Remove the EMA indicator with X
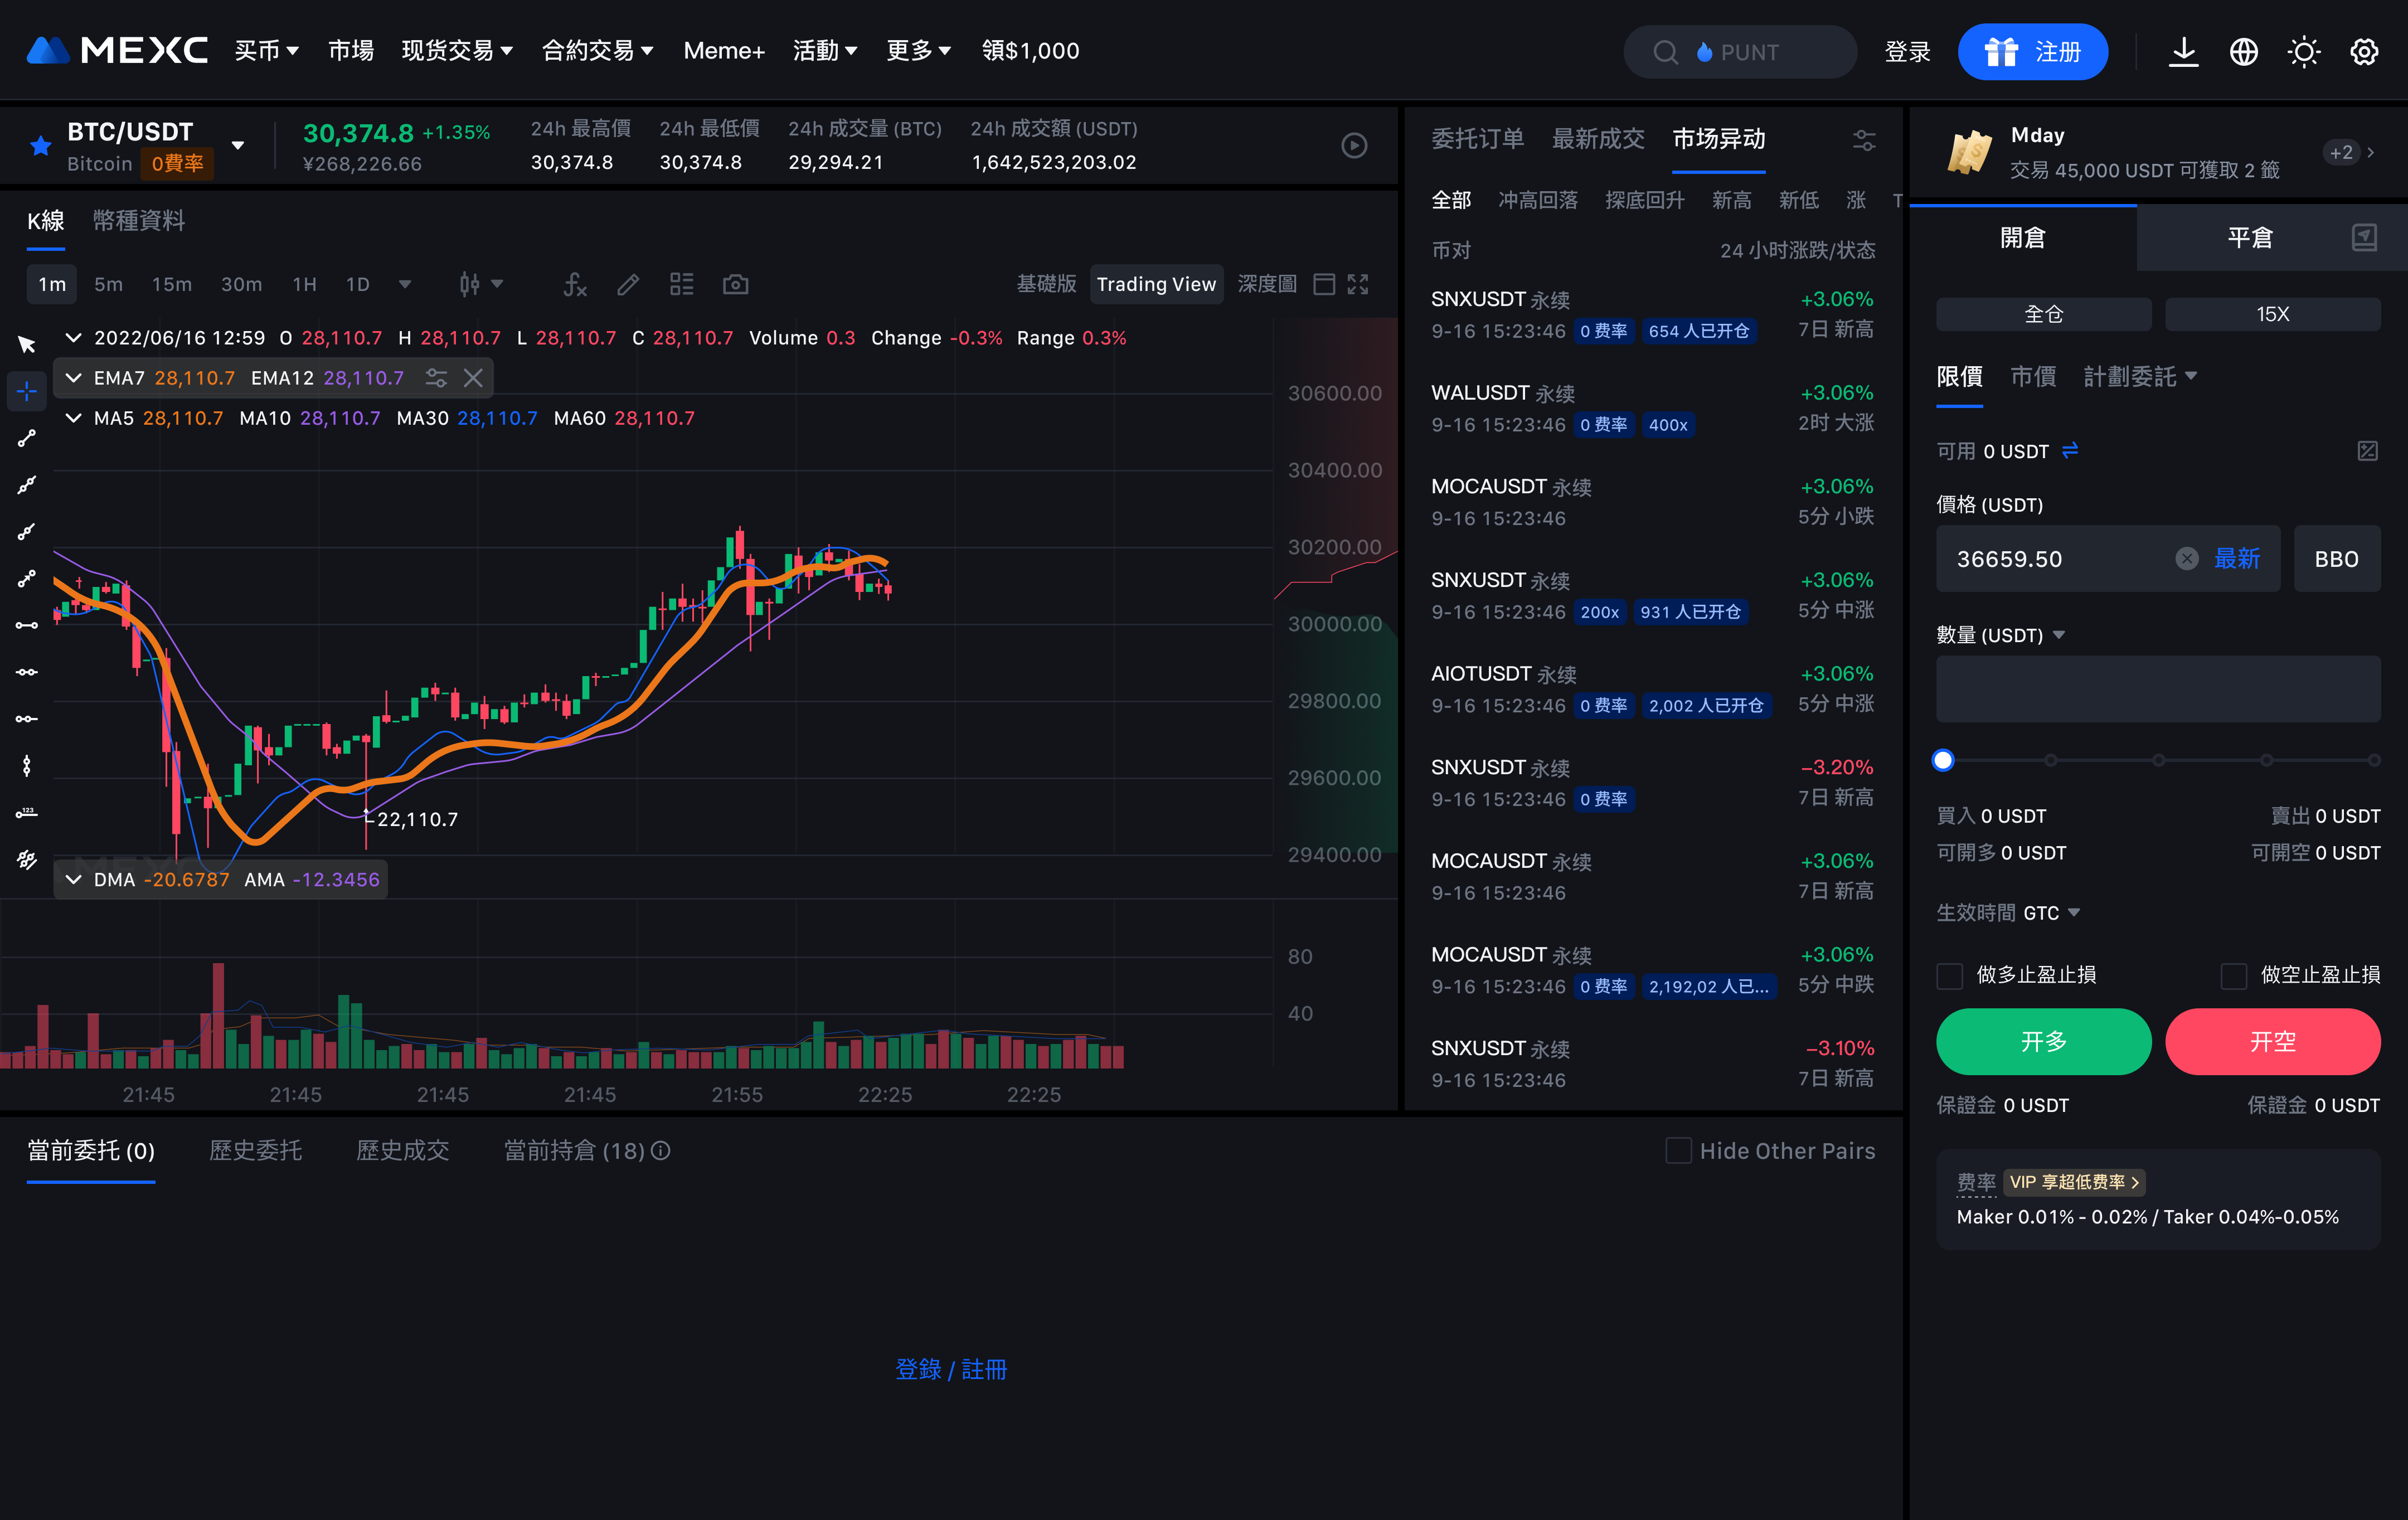2408x1520 pixels. (473, 378)
